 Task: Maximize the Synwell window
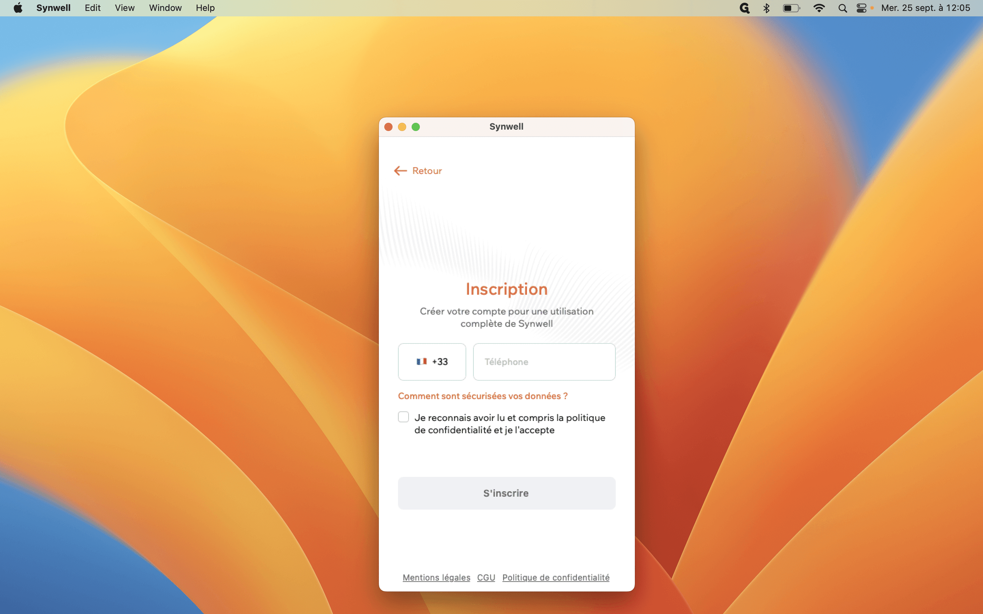click(x=415, y=127)
